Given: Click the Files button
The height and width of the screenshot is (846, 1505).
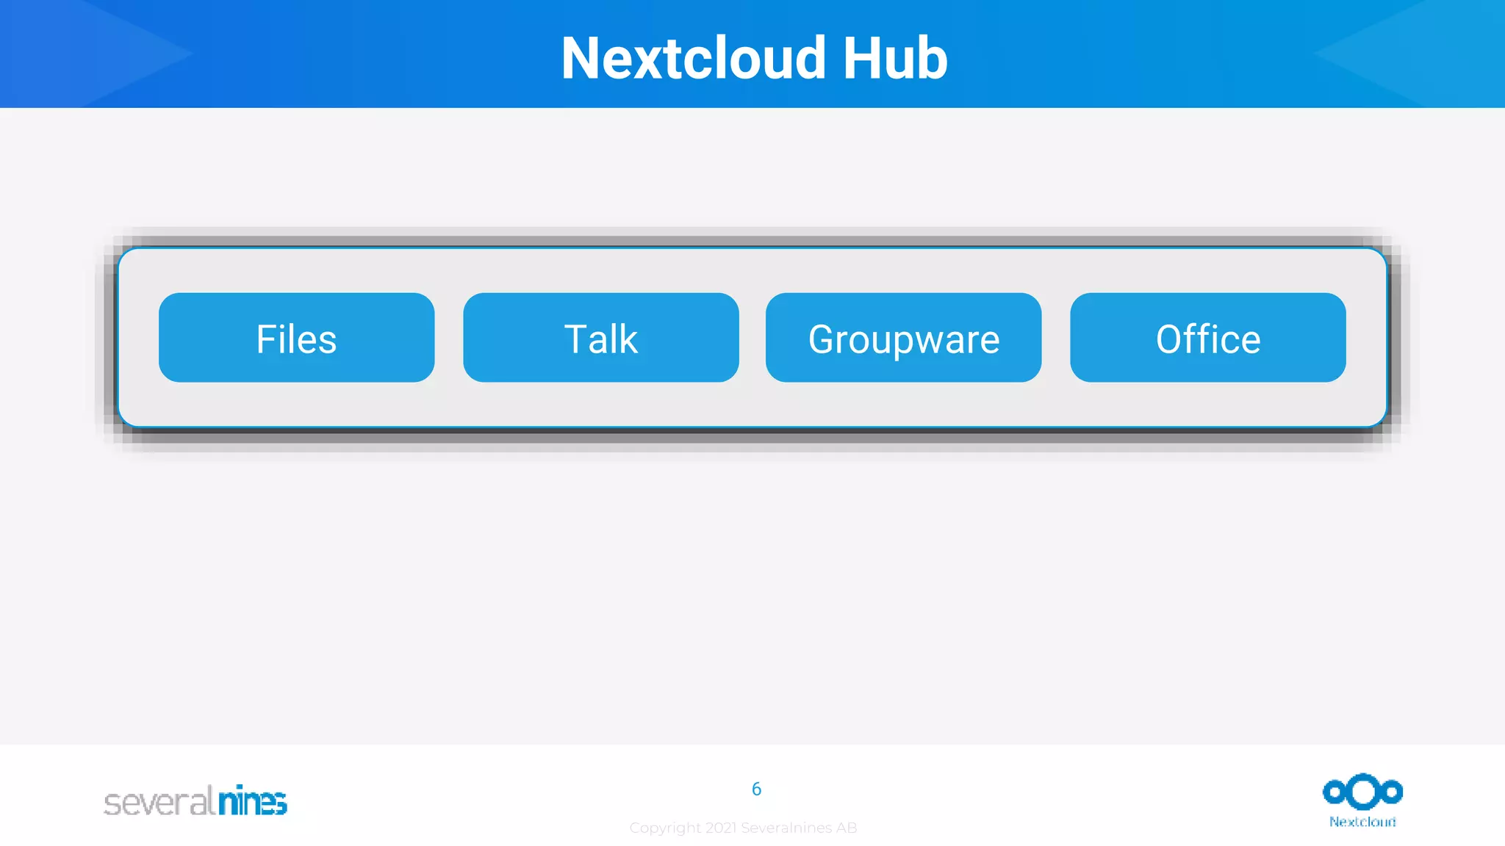Looking at the screenshot, I should pos(296,338).
